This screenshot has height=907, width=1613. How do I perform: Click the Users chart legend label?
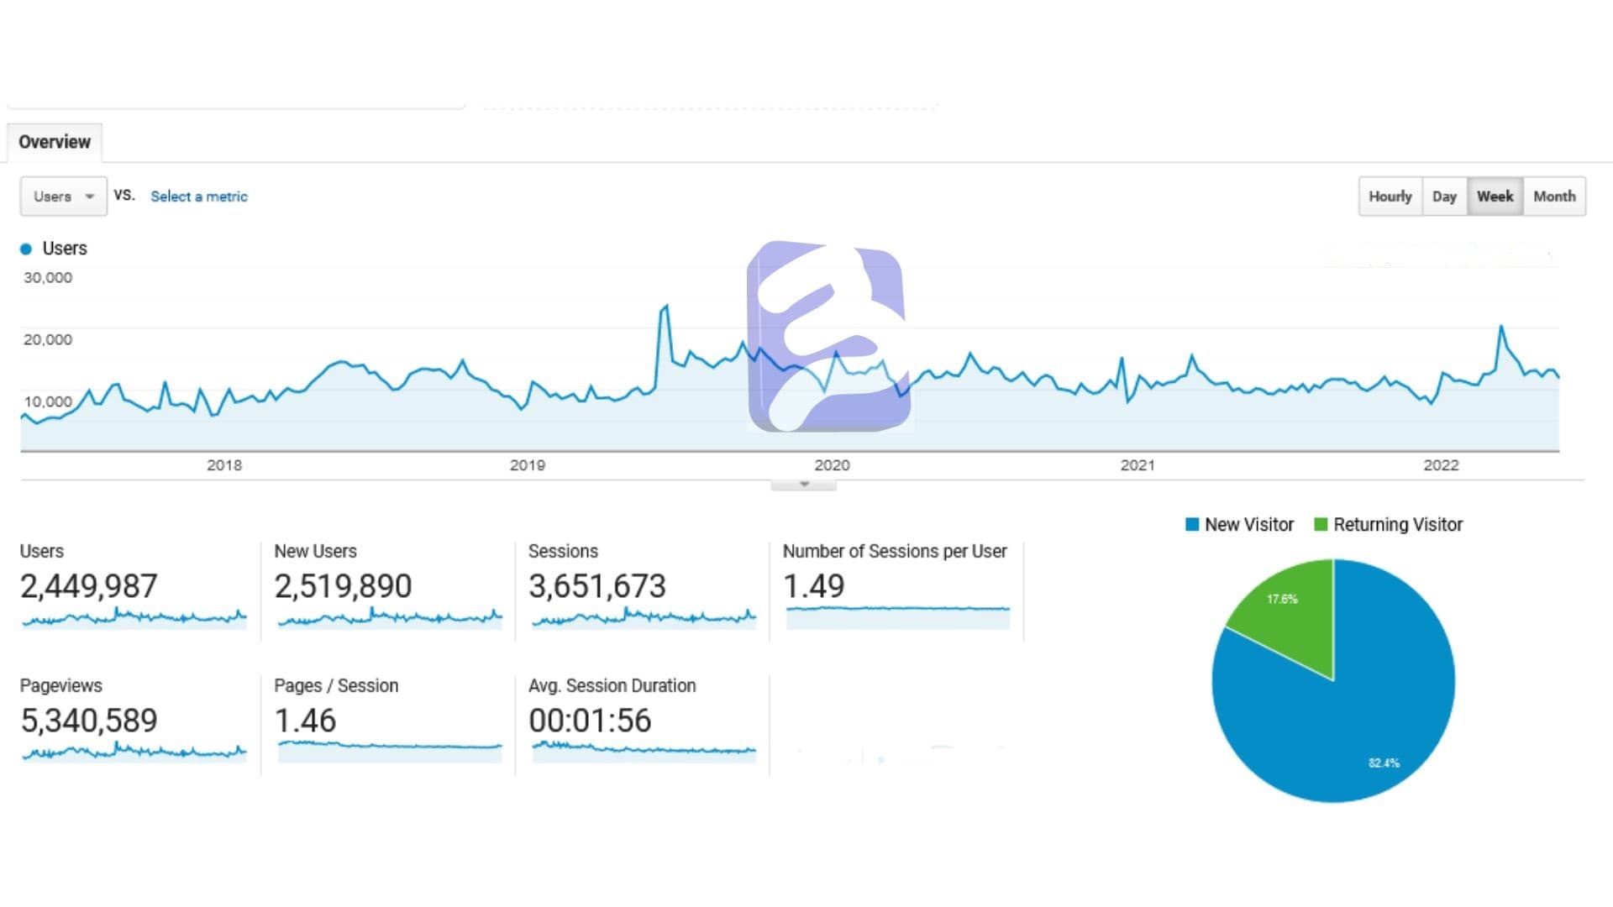(x=65, y=249)
